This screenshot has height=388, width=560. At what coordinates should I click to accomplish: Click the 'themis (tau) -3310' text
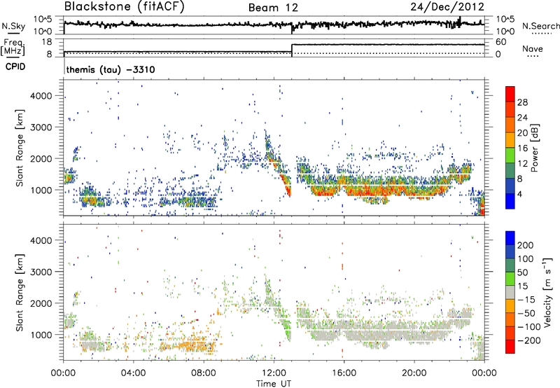(111, 69)
